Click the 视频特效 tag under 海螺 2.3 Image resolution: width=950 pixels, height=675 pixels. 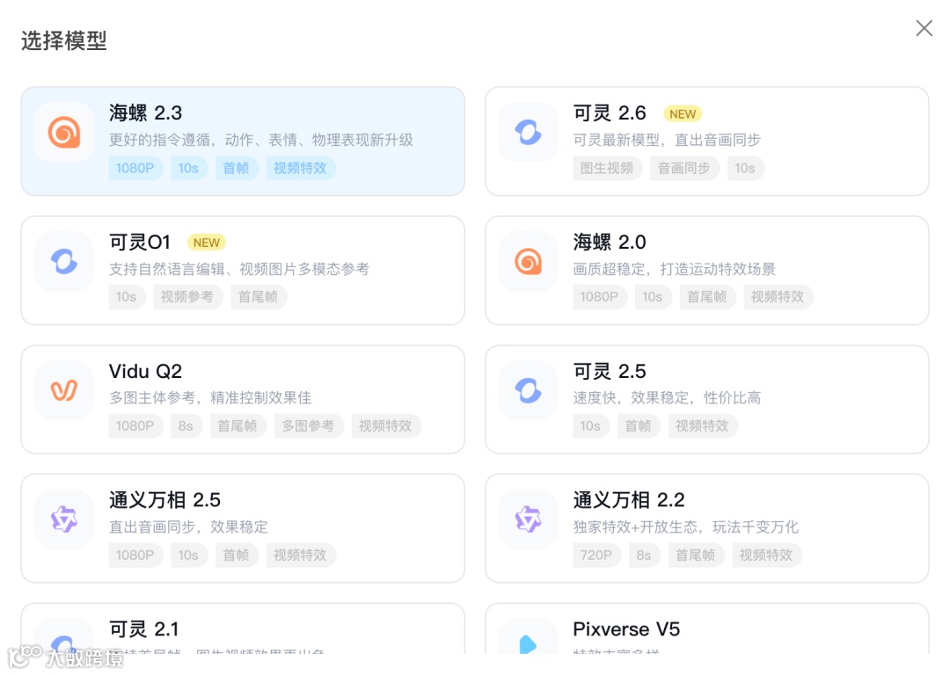pos(300,168)
